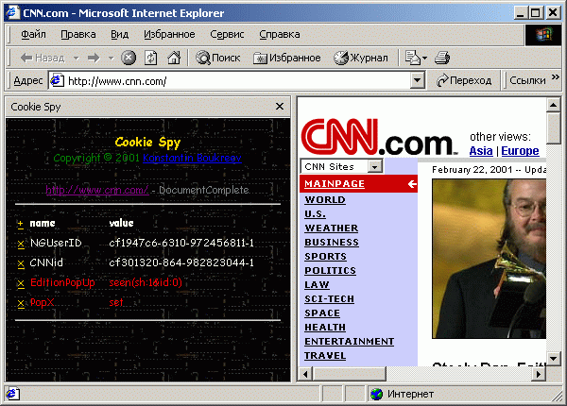Click the Переход go button
The width and height of the screenshot is (567, 406).
464,80
